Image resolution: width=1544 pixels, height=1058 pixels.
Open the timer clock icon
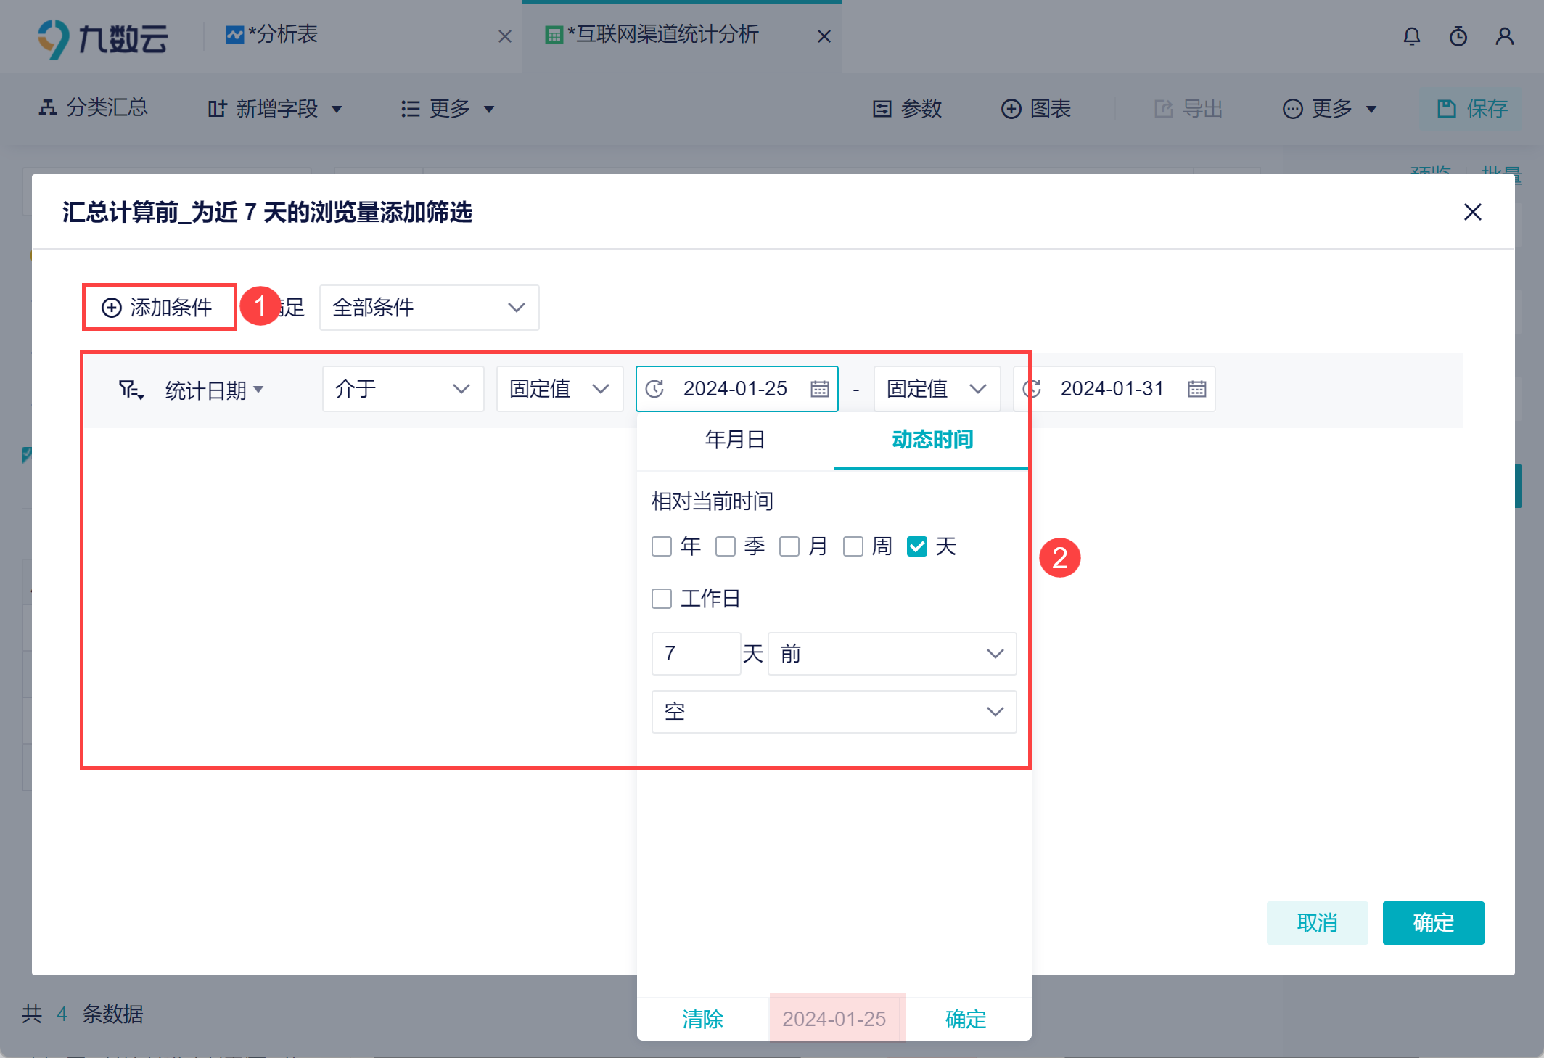click(x=1458, y=36)
